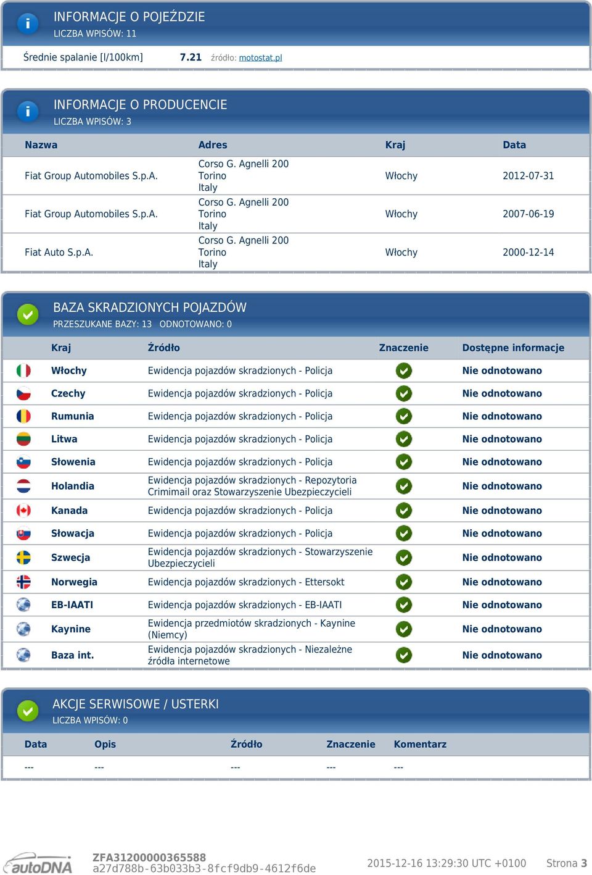Click the check mark in Holandia row

tap(404, 486)
